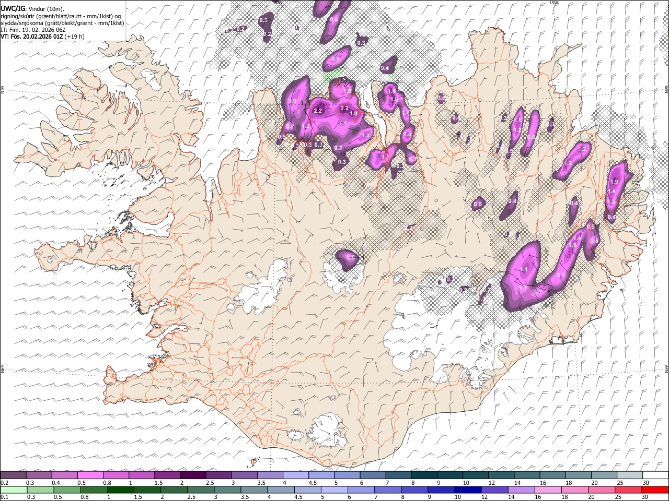The width and height of the screenshot is (669, 501).
Task: Click the deep blue 10 mm rain swatch
Action: 467,490
